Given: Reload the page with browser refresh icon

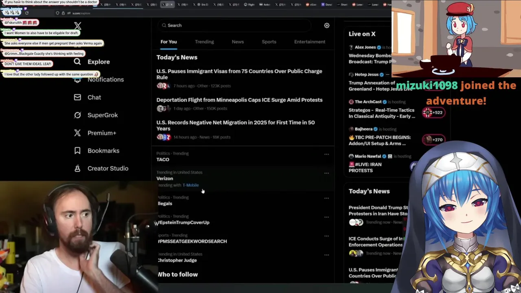Looking at the screenshot, I should [x=27, y=13].
